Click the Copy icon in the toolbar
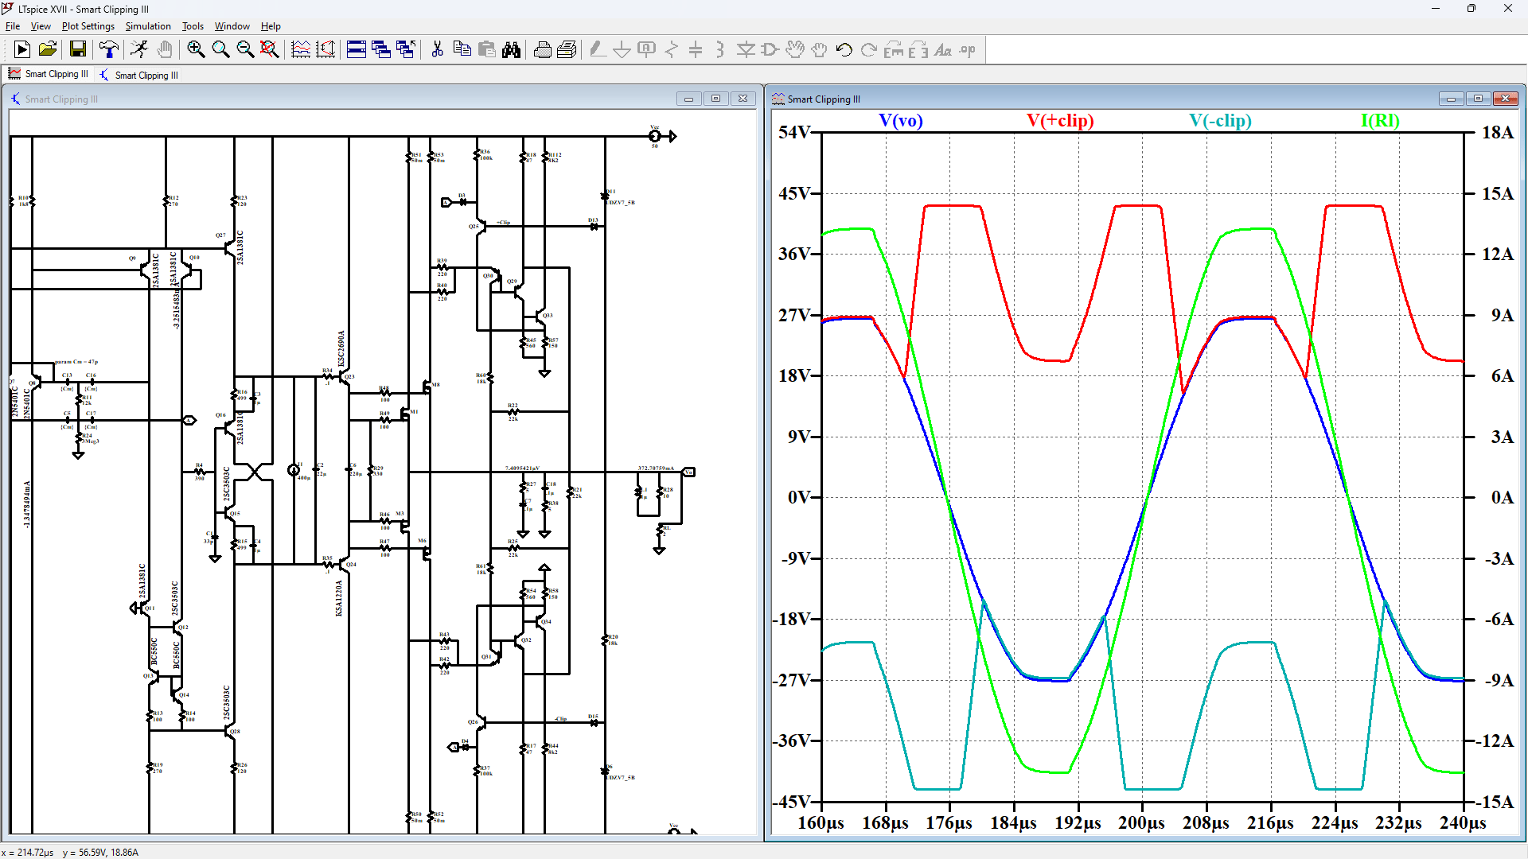 point(462,49)
